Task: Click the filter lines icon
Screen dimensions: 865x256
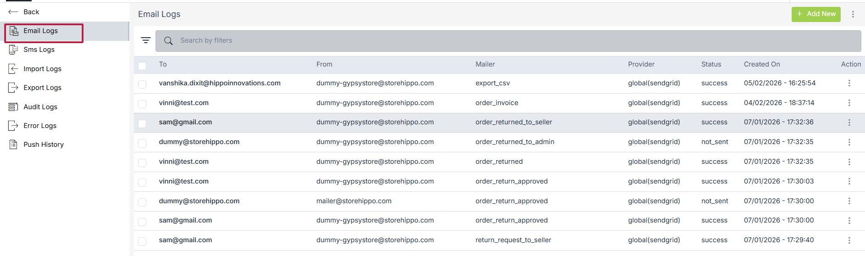Action: click(x=146, y=40)
